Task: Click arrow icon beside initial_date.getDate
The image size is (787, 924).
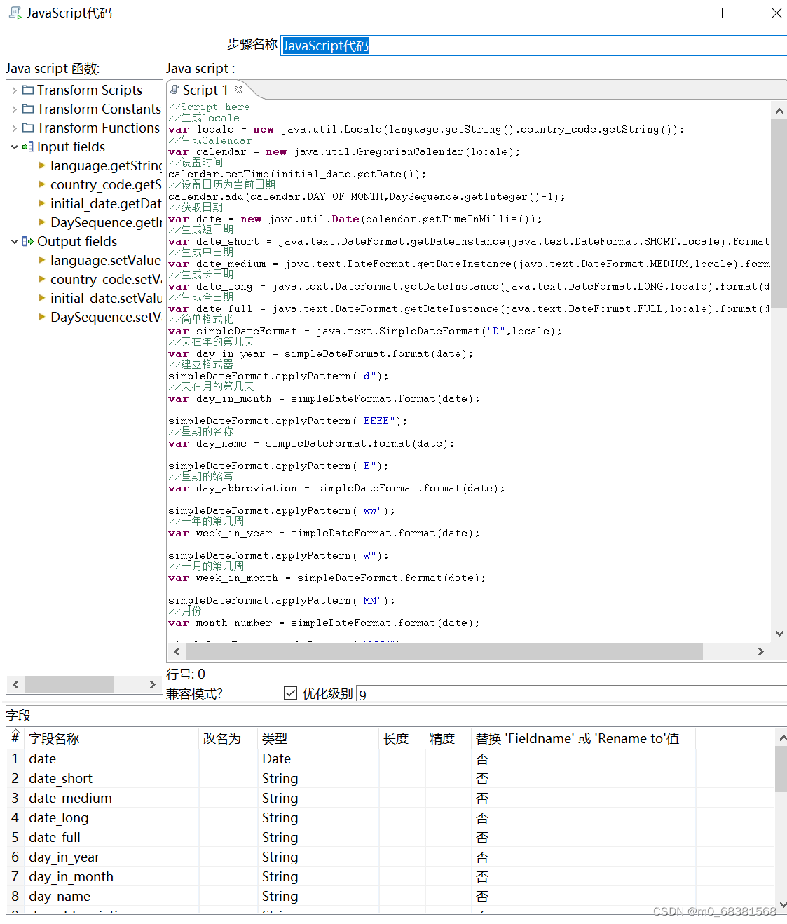Action: pyautogui.click(x=42, y=203)
